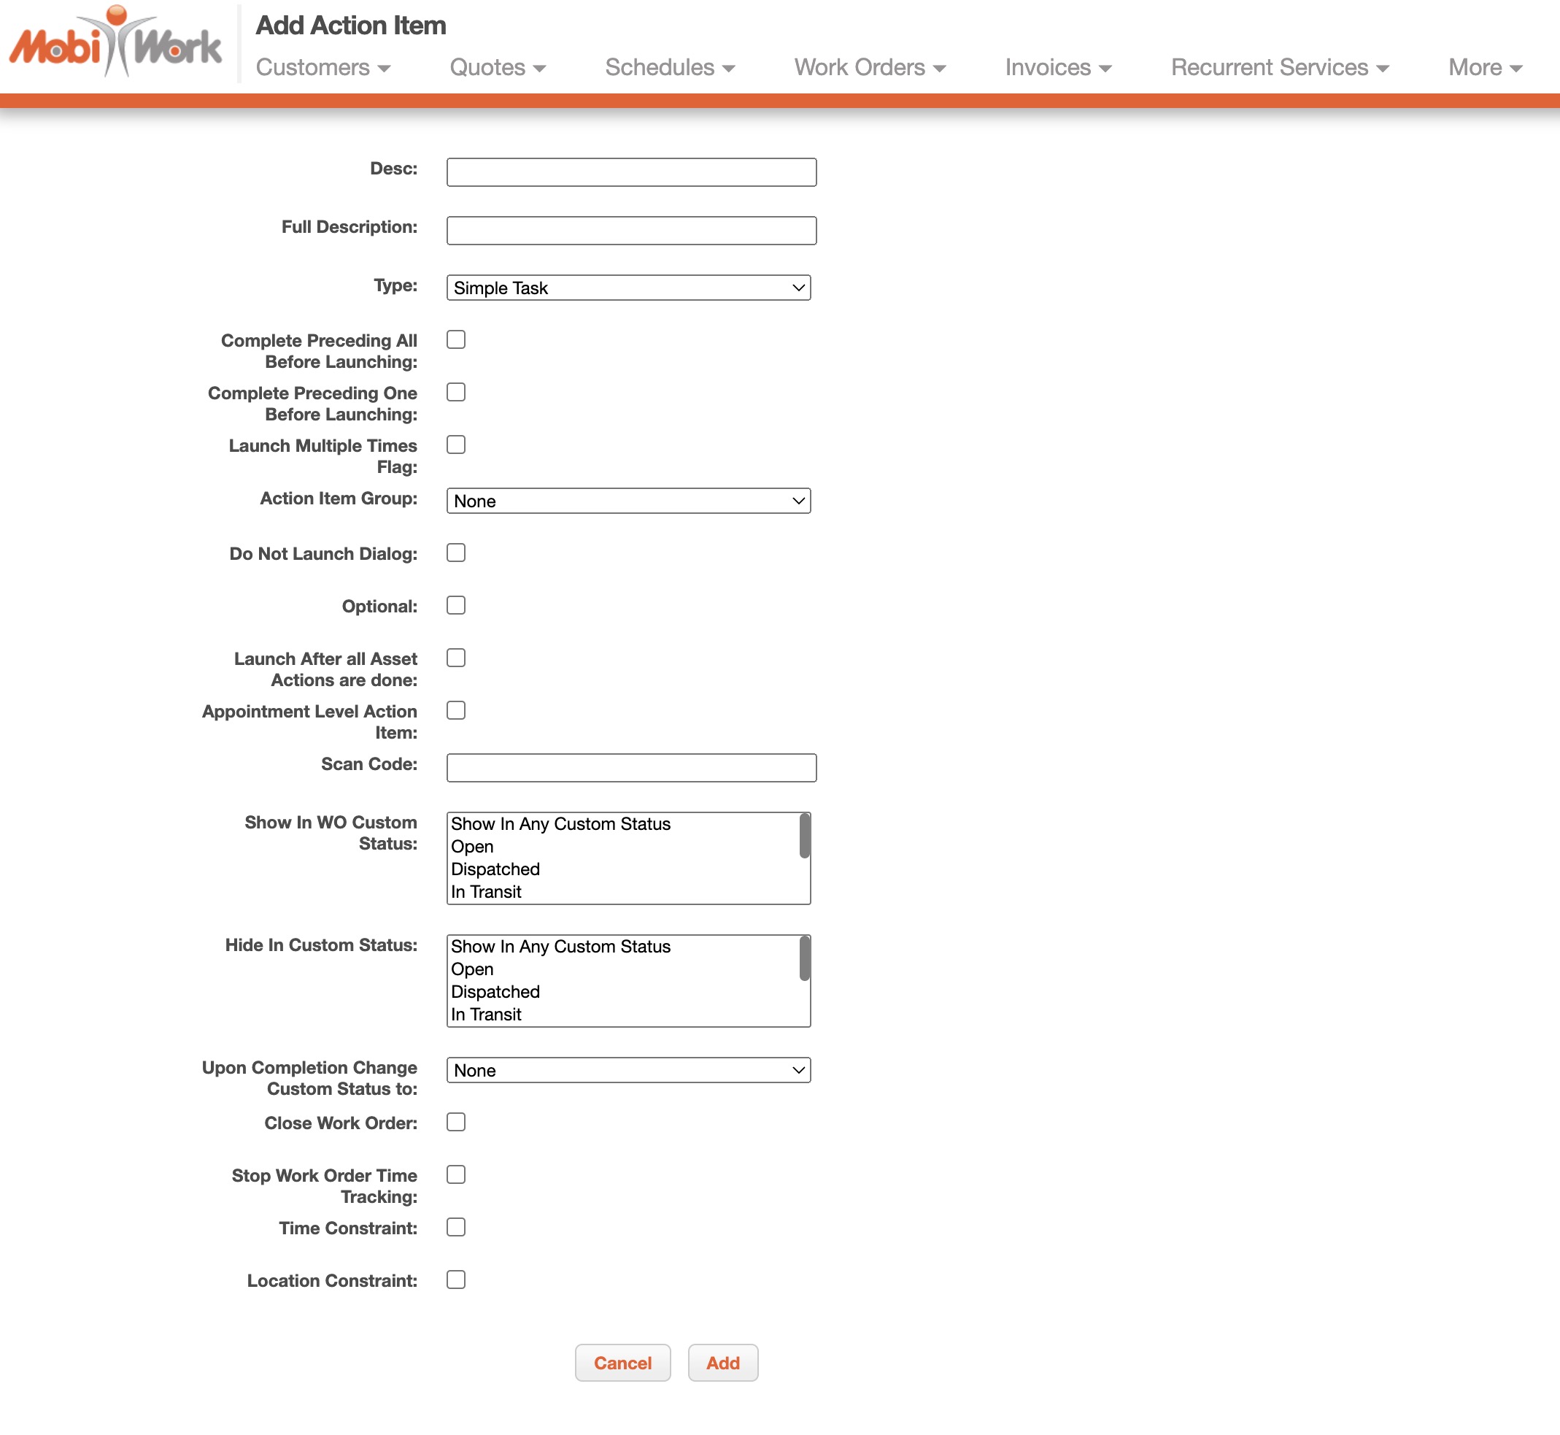The width and height of the screenshot is (1560, 1435).
Task: Expand the Action Item Group dropdown
Action: click(628, 501)
